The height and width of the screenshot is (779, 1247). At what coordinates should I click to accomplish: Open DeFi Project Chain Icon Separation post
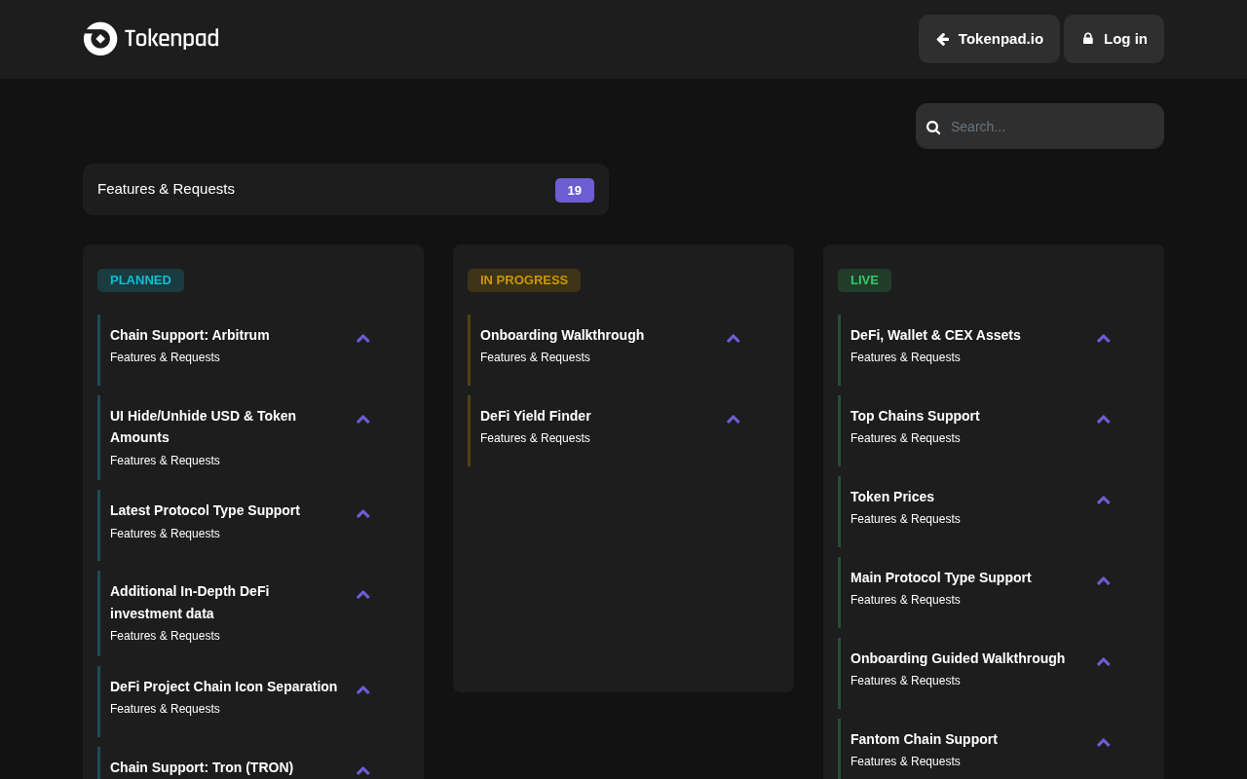coord(223,686)
